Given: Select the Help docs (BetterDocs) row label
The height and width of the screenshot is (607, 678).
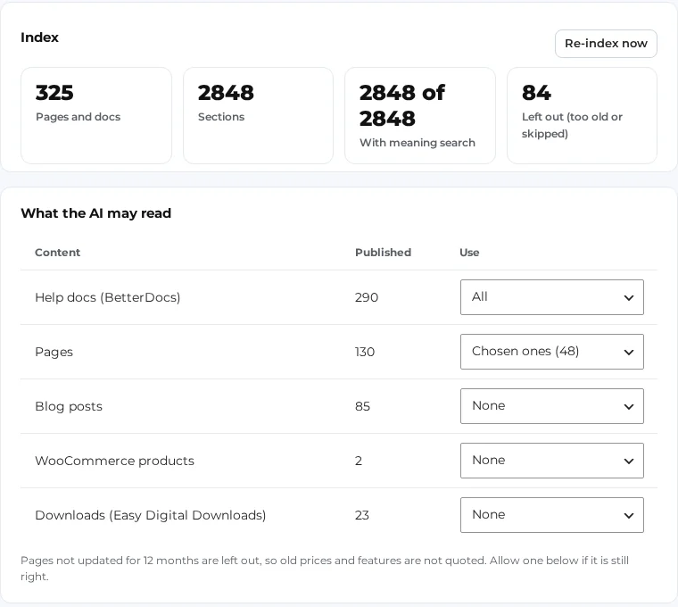Looking at the screenshot, I should pos(108,297).
